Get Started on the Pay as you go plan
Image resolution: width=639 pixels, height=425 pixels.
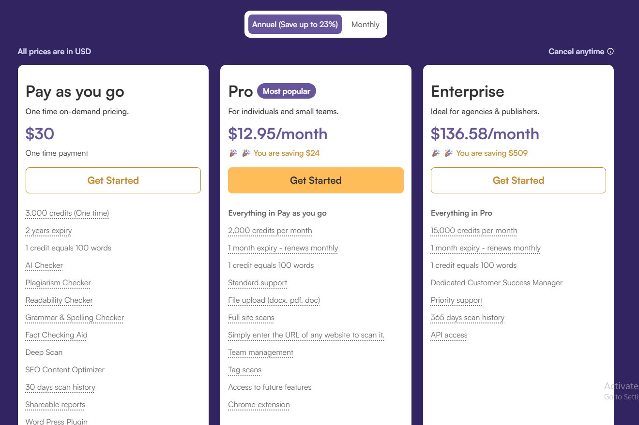pos(113,180)
